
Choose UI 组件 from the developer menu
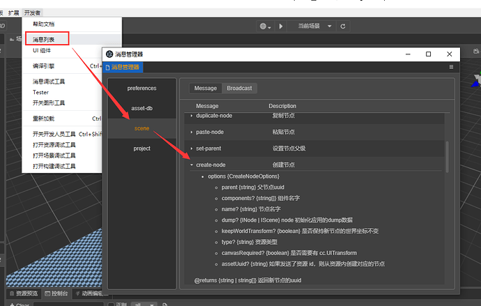click(x=42, y=51)
